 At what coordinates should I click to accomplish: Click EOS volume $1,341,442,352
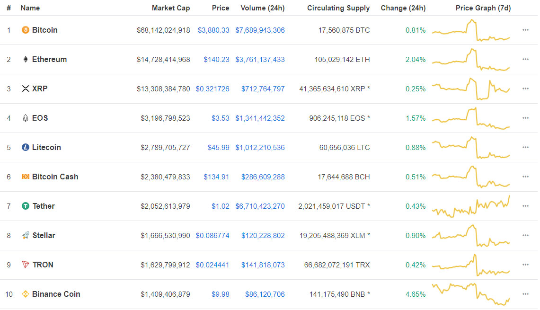click(260, 118)
